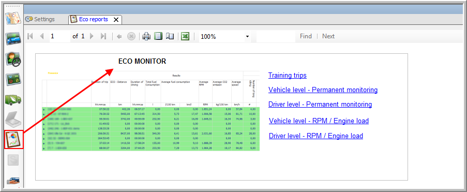
Task: Click the ECO MONITOR report title
Action: 142,62
